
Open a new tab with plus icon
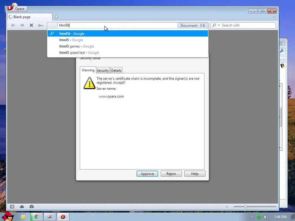tap(56, 17)
